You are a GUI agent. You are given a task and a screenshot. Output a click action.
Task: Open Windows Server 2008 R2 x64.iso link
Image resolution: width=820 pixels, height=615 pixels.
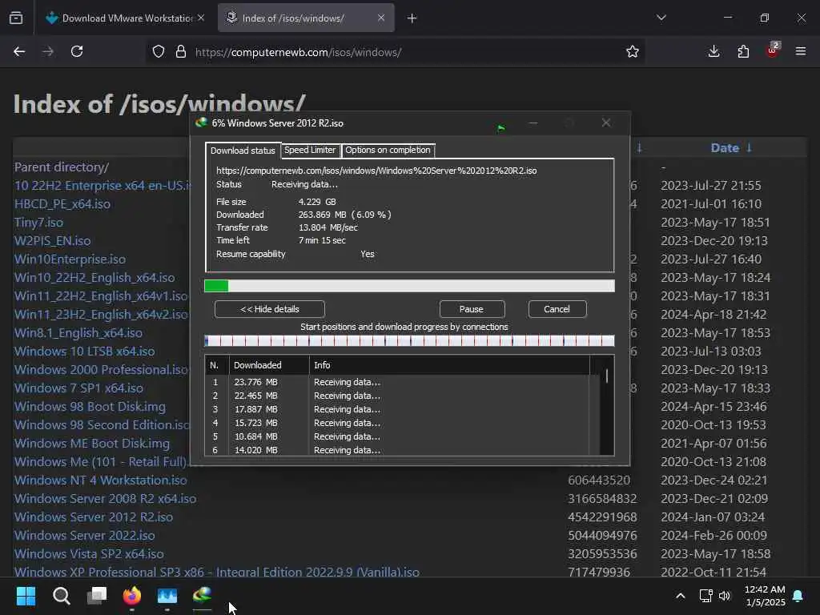tap(105, 498)
